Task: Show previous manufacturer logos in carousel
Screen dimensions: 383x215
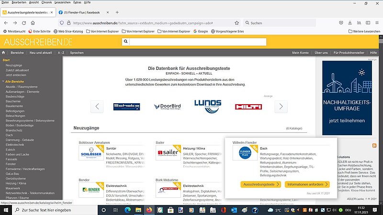Action: coord(97,107)
